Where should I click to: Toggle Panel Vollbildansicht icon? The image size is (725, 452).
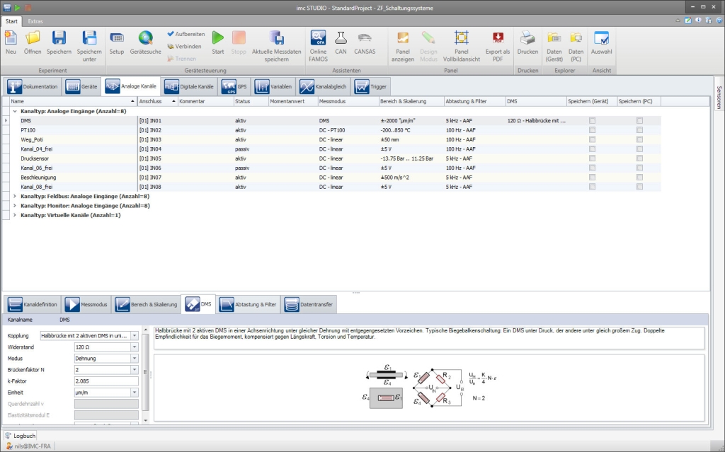tap(461, 38)
